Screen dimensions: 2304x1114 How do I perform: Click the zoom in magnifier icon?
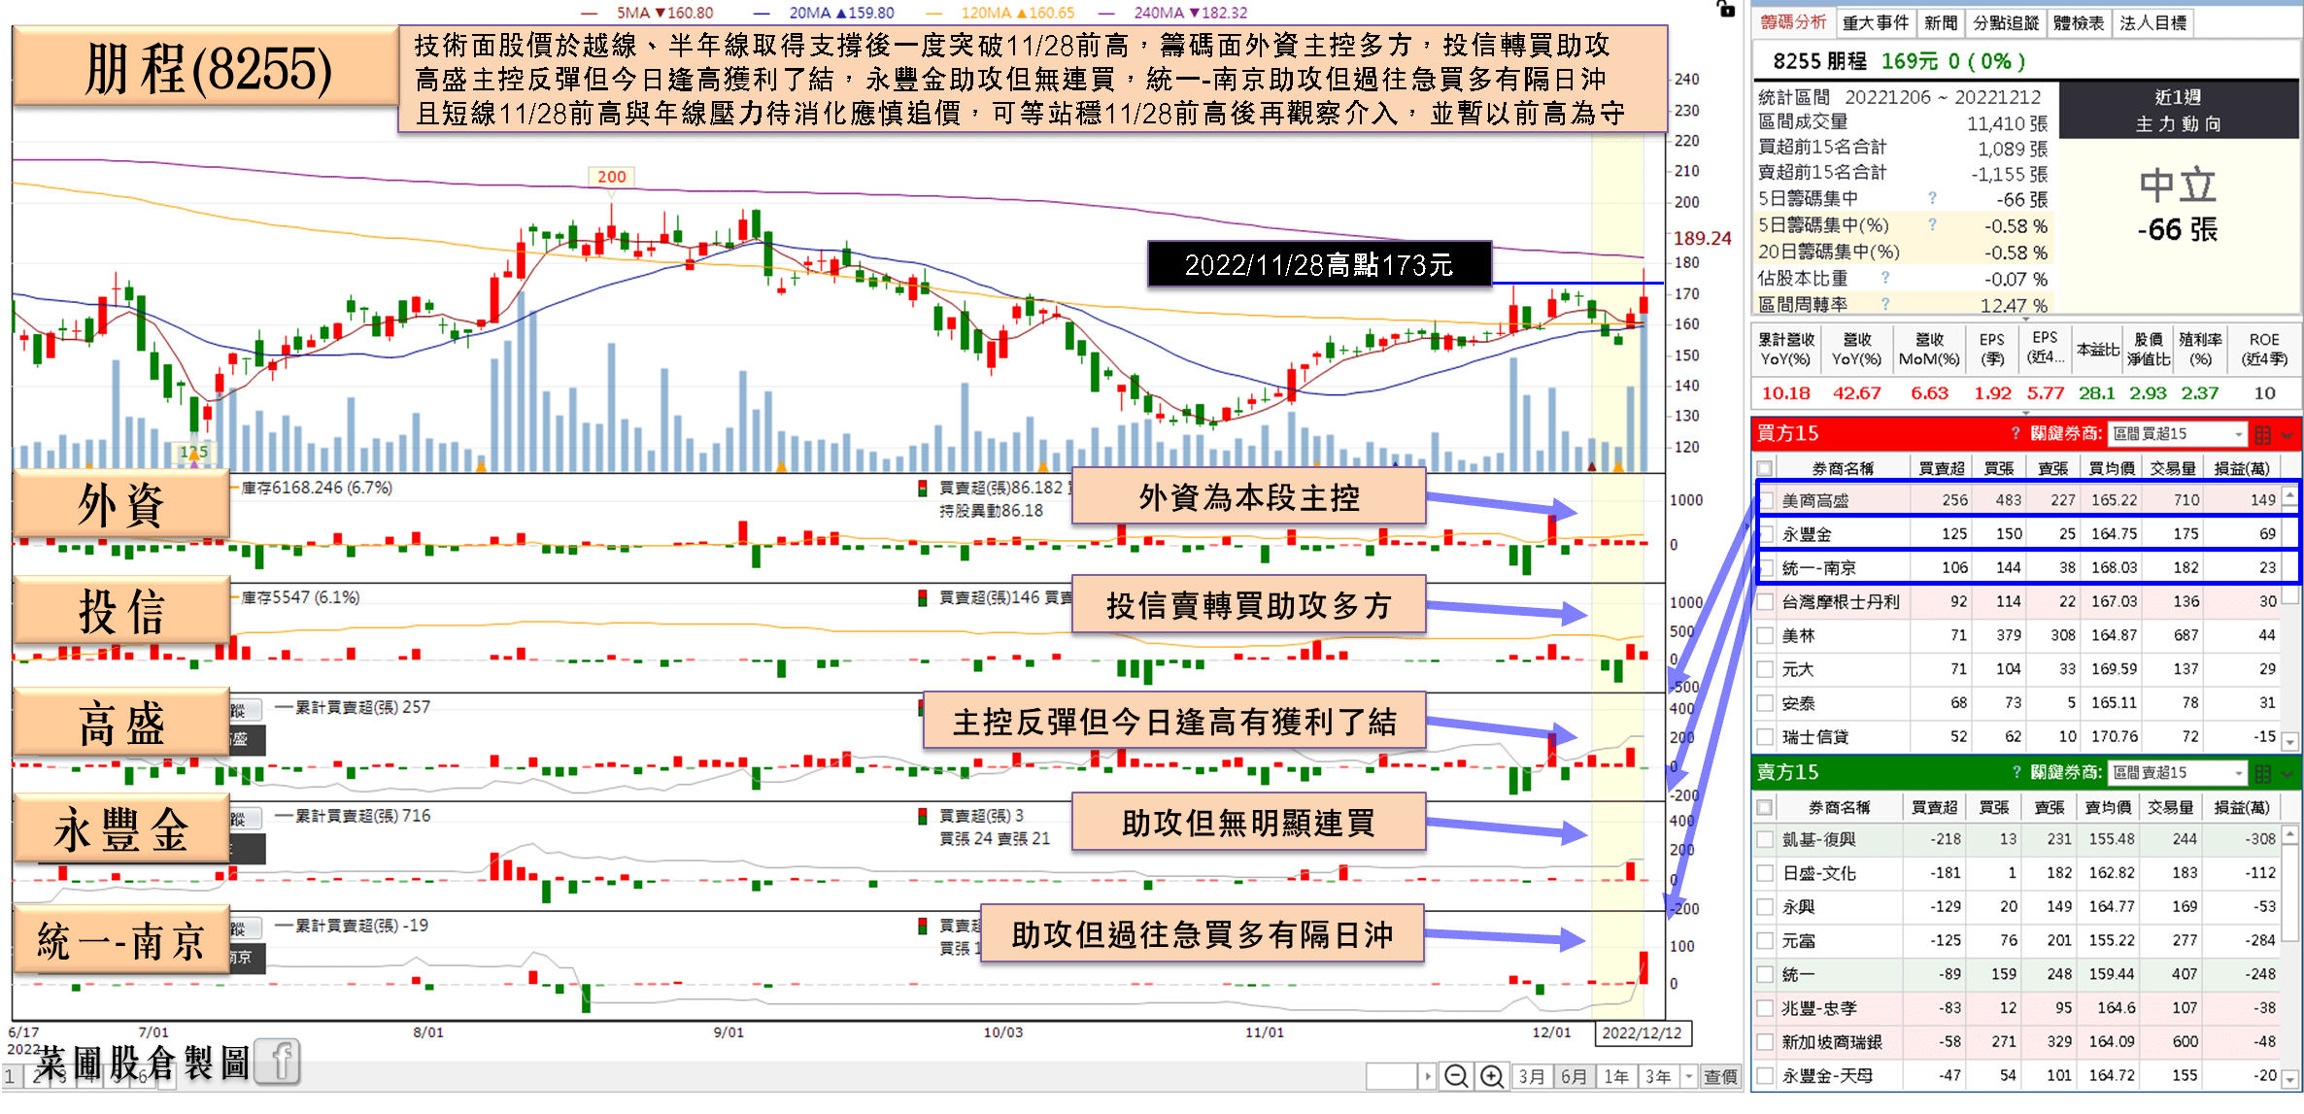click(x=1491, y=1076)
